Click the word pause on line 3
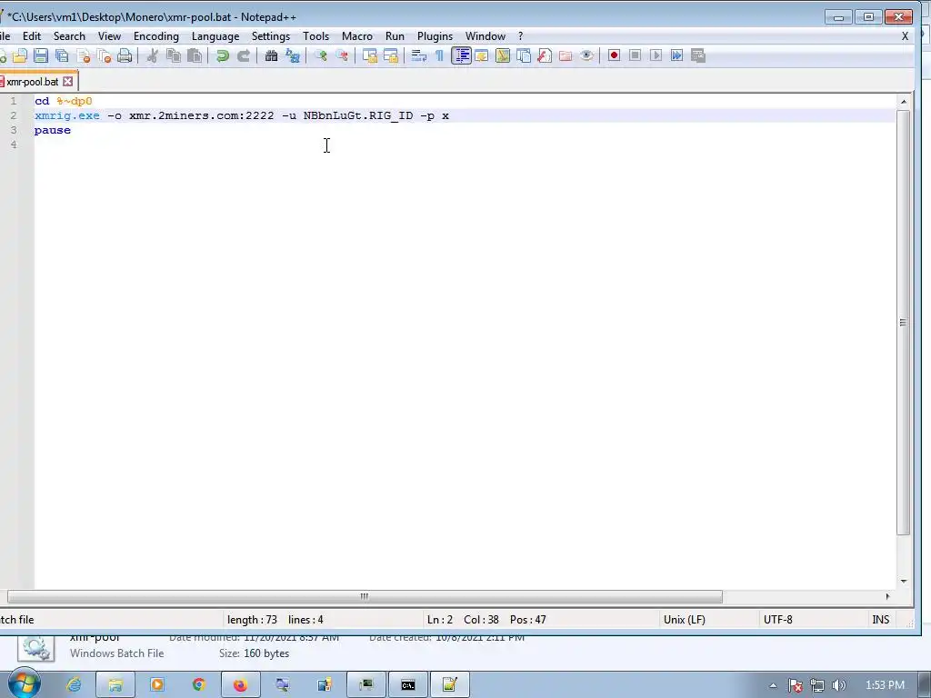This screenshot has width=931, height=698. (52, 131)
